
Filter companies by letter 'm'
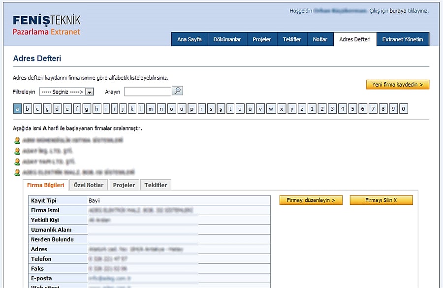click(x=151, y=109)
